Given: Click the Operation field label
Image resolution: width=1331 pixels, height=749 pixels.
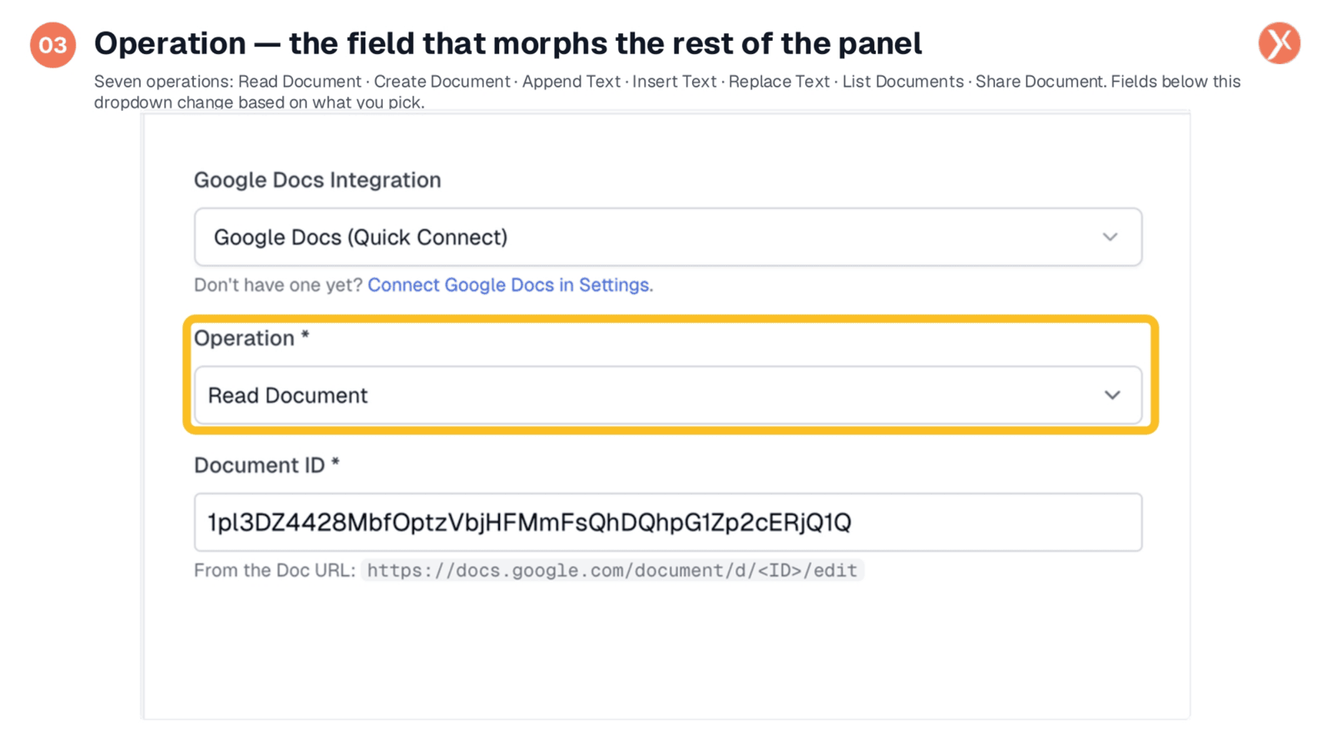Looking at the screenshot, I should [x=244, y=338].
